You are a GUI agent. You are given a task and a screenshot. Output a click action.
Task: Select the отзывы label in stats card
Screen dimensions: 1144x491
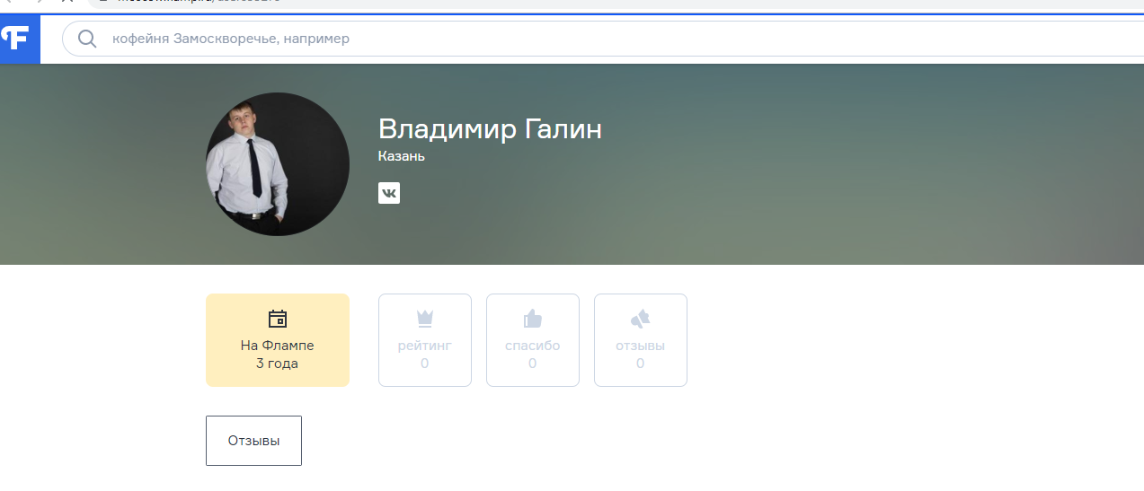640,346
